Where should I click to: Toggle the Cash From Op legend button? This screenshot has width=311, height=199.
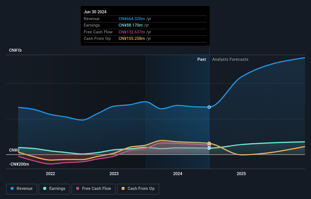click(138, 189)
